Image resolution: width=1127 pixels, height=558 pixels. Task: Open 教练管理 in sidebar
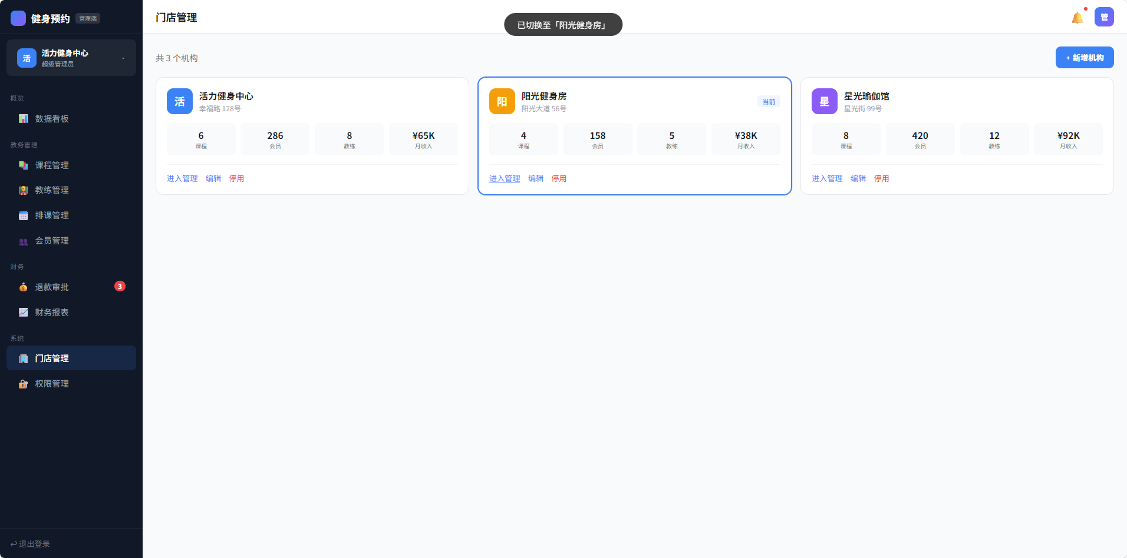click(x=71, y=190)
